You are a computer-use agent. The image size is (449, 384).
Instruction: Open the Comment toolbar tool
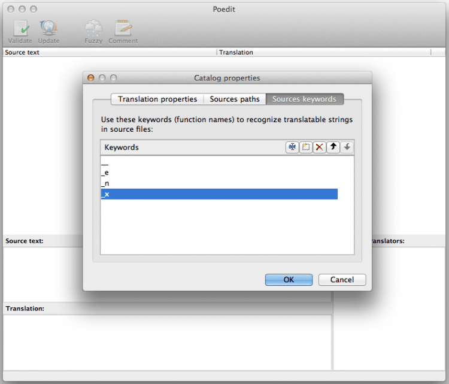pyautogui.click(x=123, y=31)
